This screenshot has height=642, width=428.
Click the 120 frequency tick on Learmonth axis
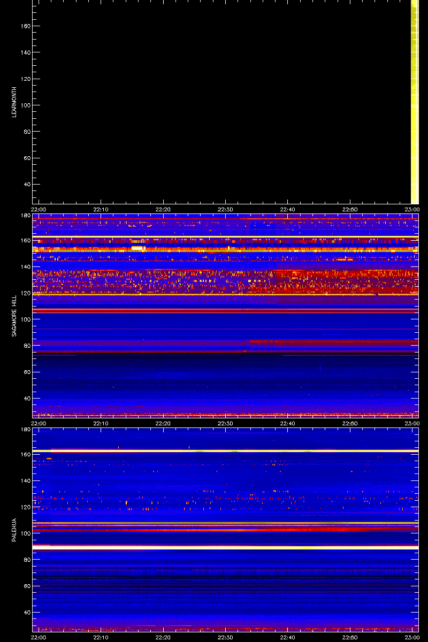[x=25, y=79]
